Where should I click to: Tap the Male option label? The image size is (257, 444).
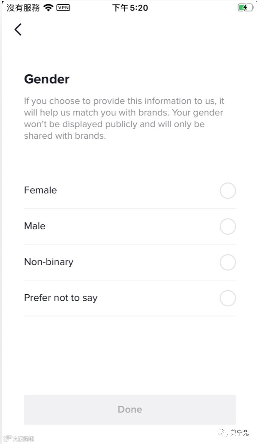(35, 226)
